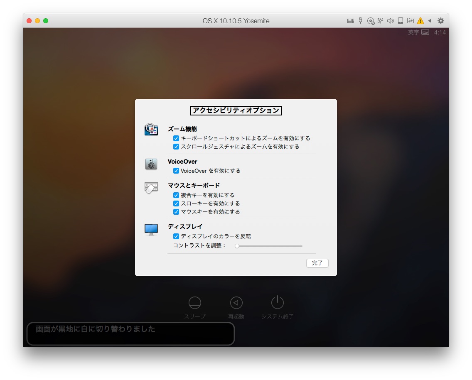This screenshot has height=380, width=472.
Task: Click the 再起動 label text
Action: pos(236,316)
